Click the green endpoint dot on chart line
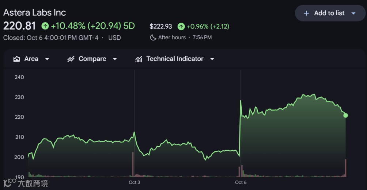This screenshot has height=190, width=367. pyautogui.click(x=345, y=115)
